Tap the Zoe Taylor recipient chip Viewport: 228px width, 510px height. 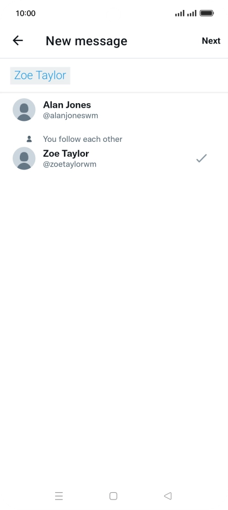pyautogui.click(x=40, y=76)
